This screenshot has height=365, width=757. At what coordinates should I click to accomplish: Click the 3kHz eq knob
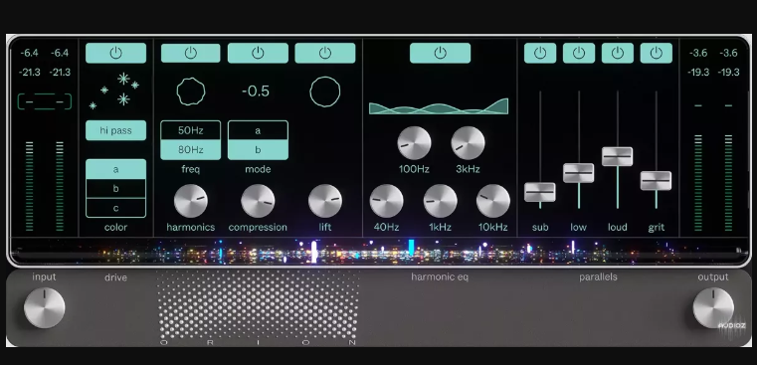click(468, 143)
